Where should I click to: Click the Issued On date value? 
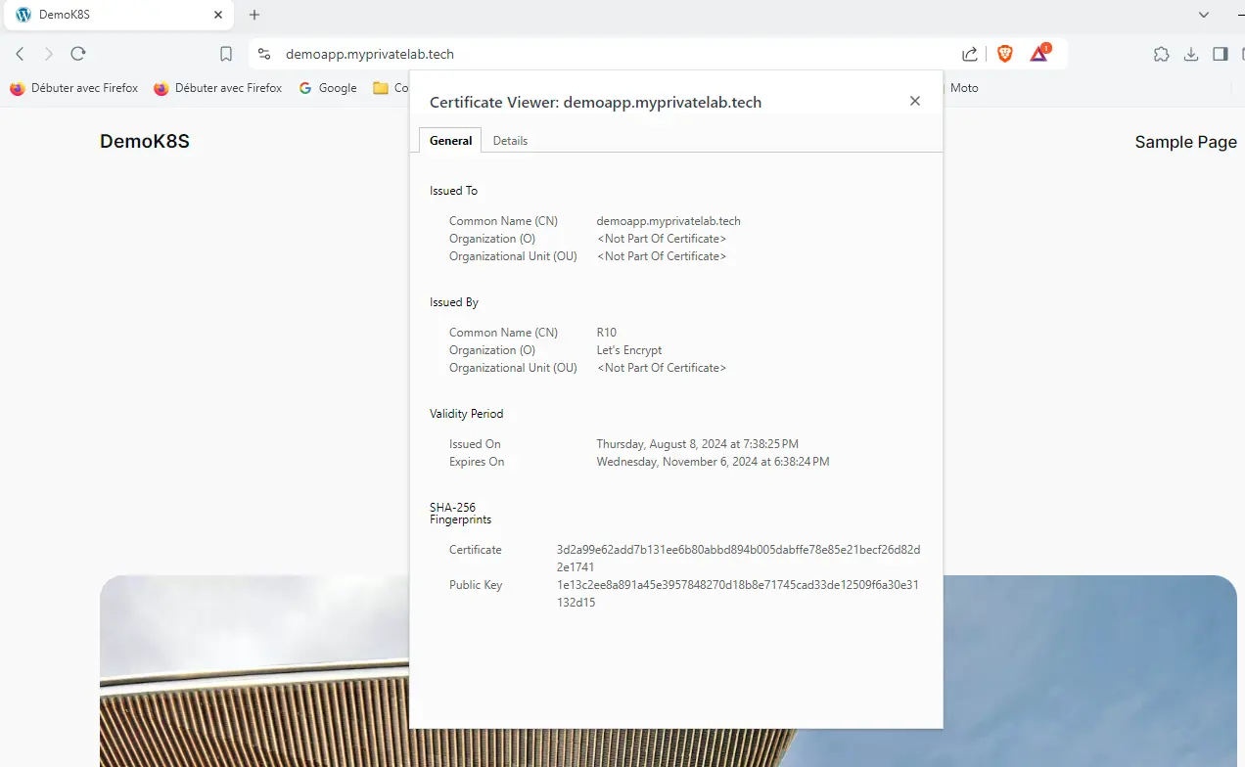pyautogui.click(x=698, y=444)
